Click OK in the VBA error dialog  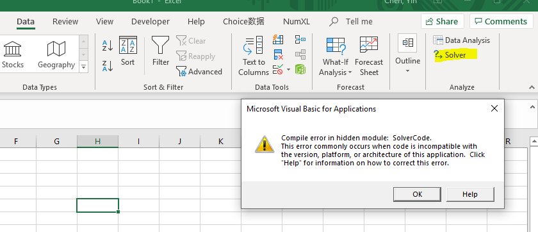click(x=417, y=194)
